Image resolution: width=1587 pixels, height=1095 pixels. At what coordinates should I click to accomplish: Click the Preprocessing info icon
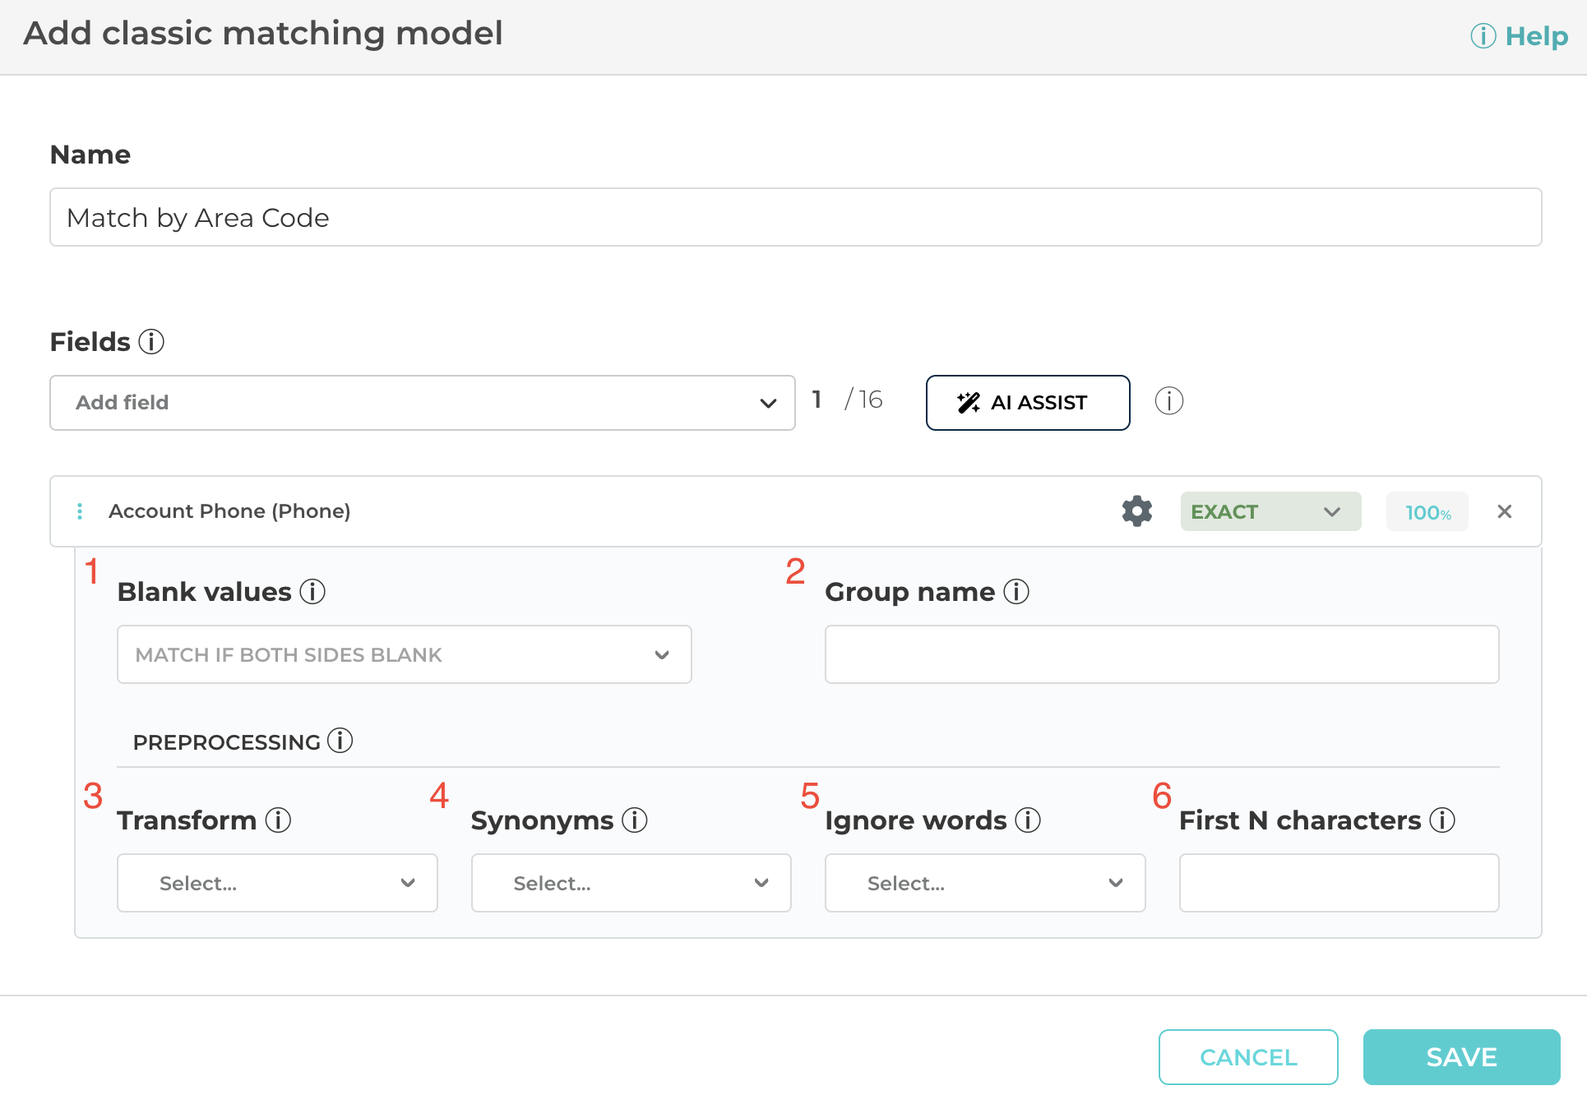(340, 741)
